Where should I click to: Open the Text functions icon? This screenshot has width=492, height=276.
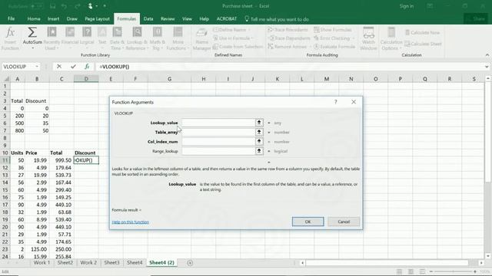(x=102, y=32)
